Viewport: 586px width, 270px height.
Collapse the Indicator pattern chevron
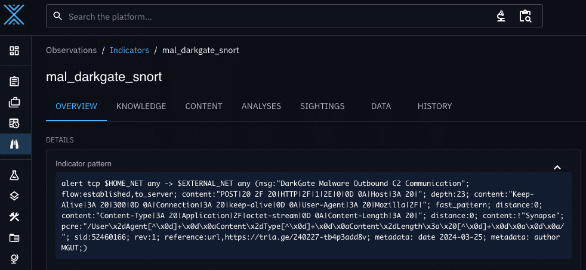coord(557,167)
